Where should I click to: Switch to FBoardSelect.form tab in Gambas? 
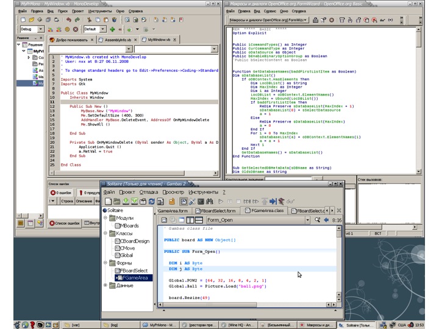click(216, 211)
